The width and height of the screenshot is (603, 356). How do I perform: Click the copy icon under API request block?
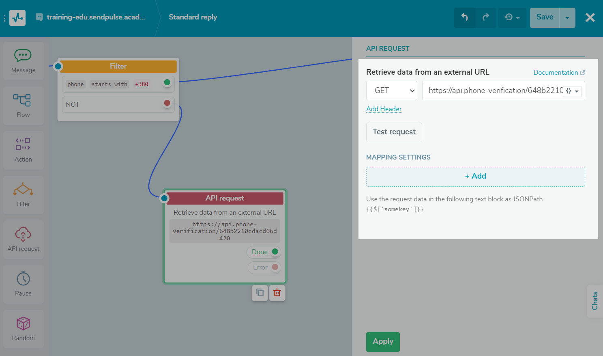[260, 293]
